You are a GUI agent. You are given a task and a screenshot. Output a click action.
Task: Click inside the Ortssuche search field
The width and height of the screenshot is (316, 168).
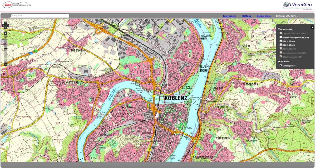(39, 16)
